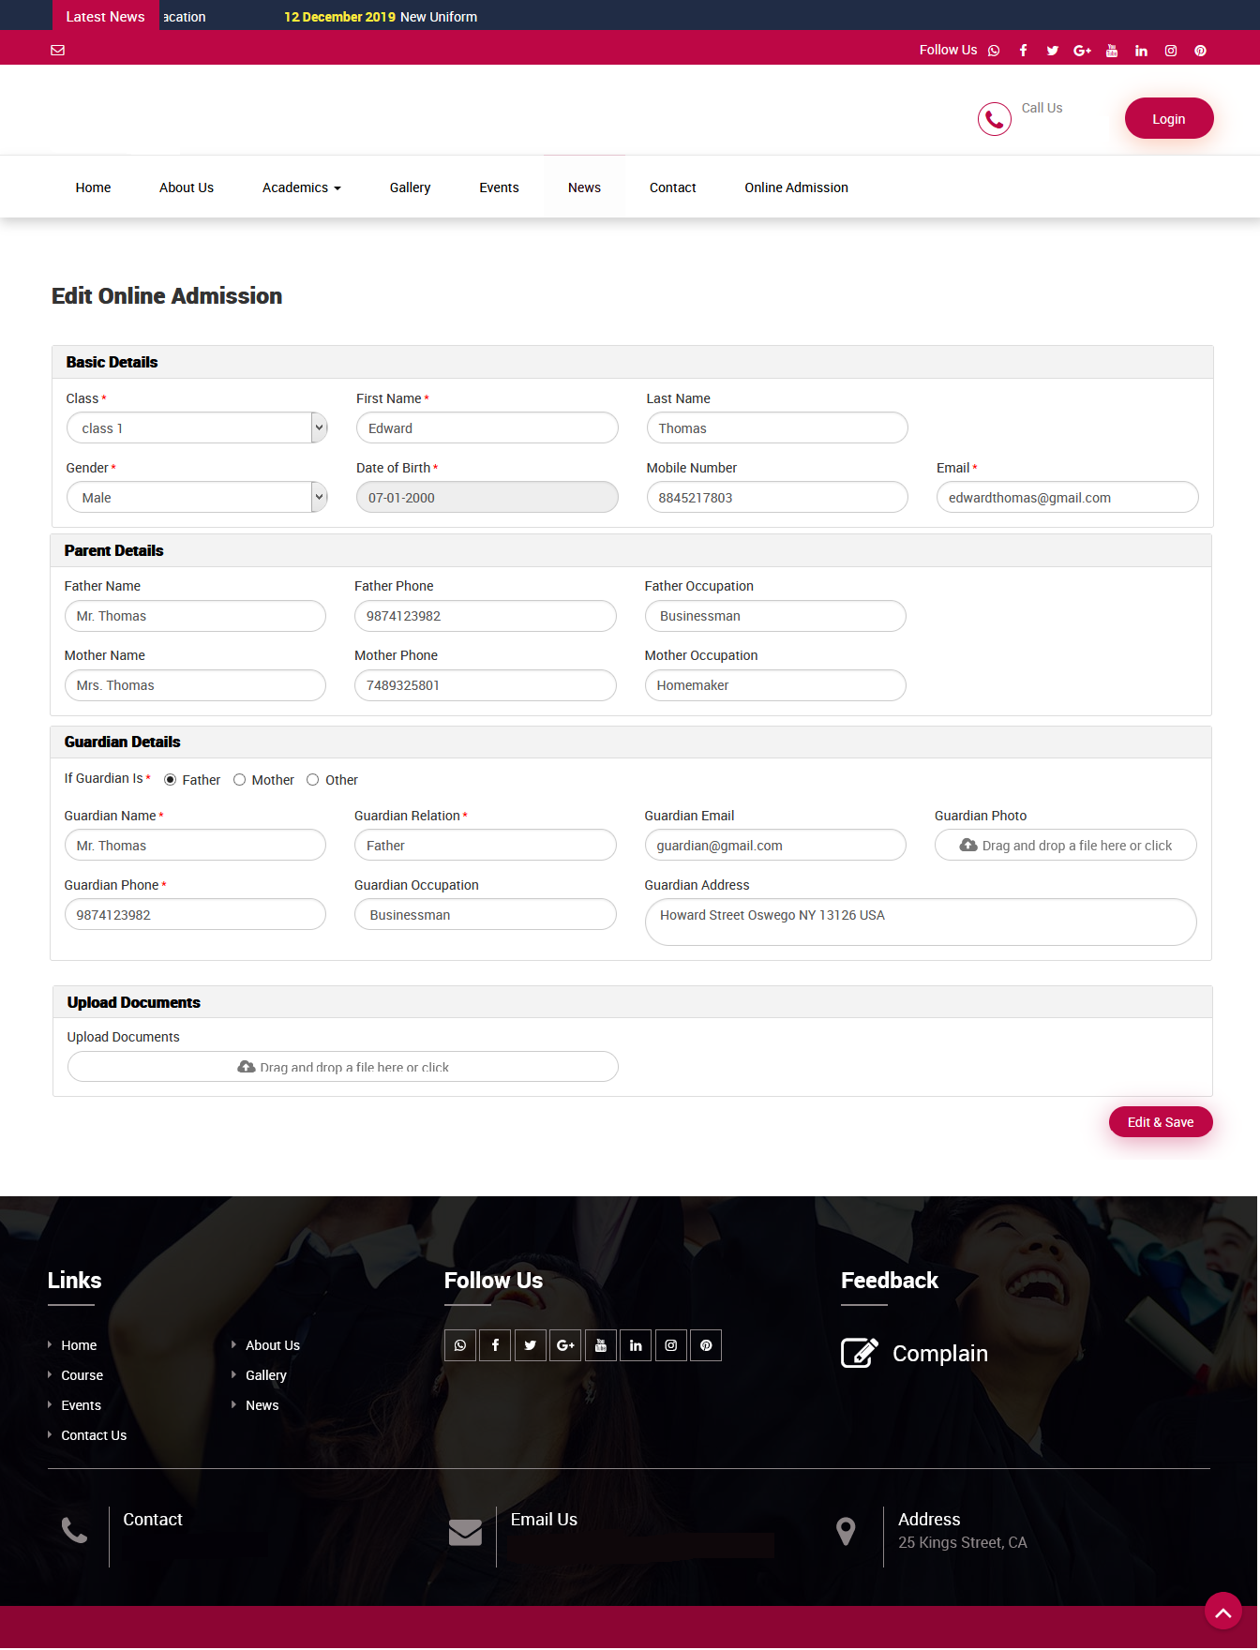Click the First Name field
Screen dimensions: 1260x1650
pos(487,427)
